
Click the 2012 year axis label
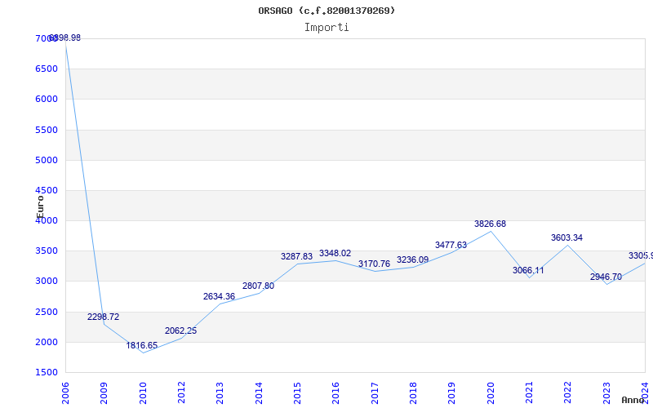pos(181,393)
